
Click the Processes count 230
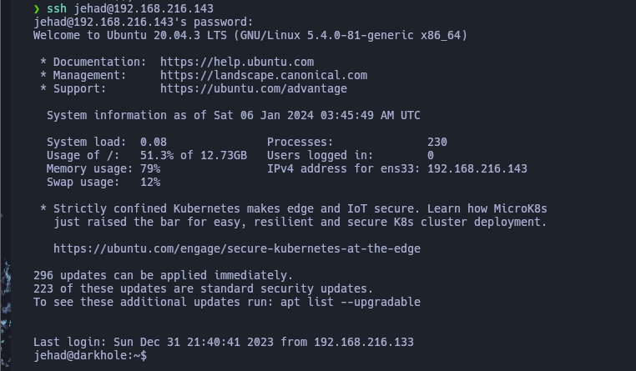click(x=437, y=143)
